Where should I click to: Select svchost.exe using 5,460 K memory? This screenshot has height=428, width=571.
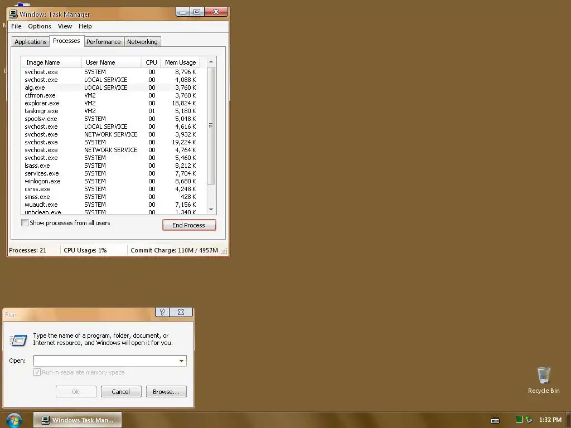point(110,158)
